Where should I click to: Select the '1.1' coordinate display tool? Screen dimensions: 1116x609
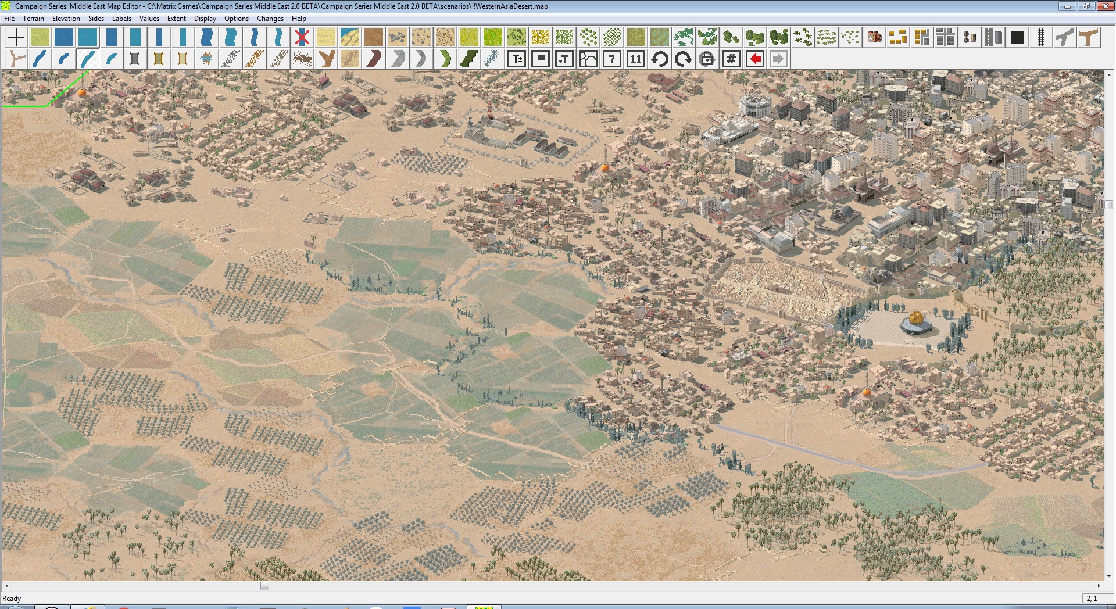point(635,59)
